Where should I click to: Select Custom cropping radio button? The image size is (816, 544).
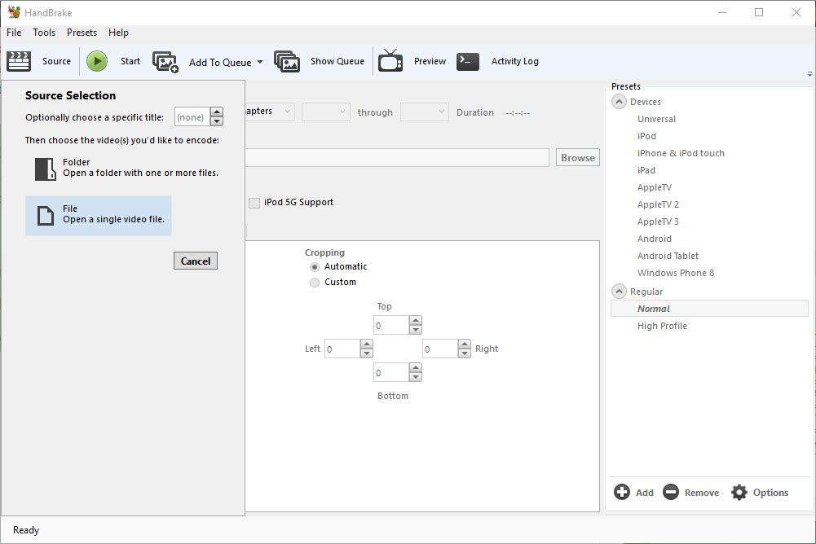pos(315,283)
